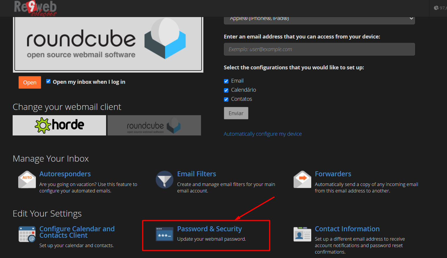
Task: Click the email address input field
Action: tap(319, 49)
